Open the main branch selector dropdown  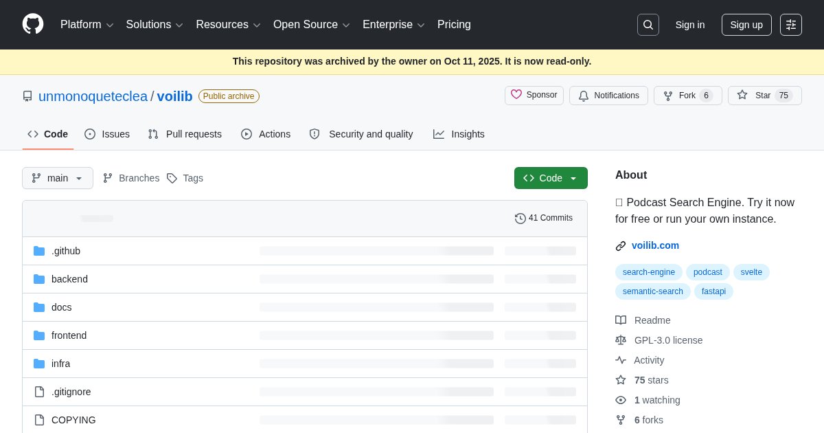58,178
